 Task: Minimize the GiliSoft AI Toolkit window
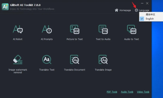(x=142, y=3)
